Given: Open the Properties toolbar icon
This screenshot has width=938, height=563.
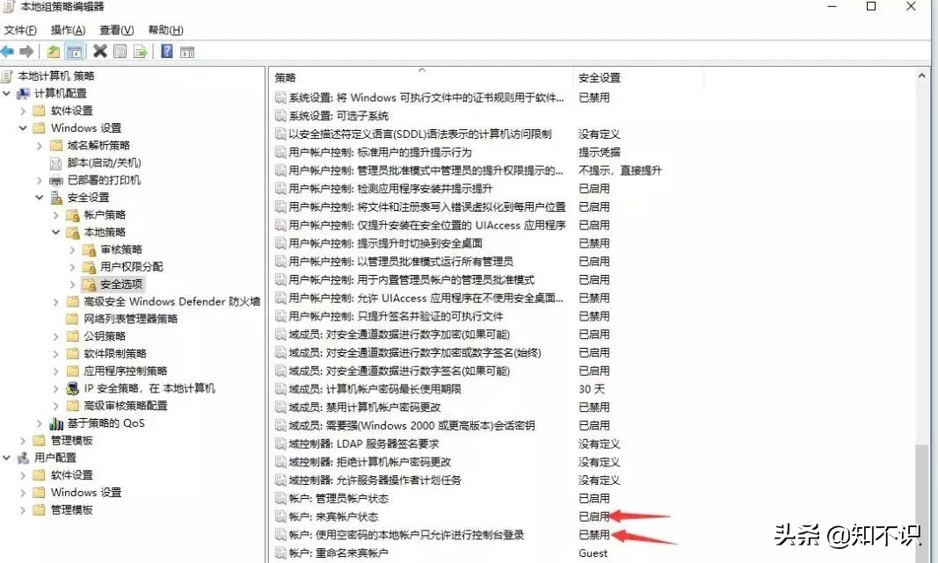Looking at the screenshot, I should [119, 51].
